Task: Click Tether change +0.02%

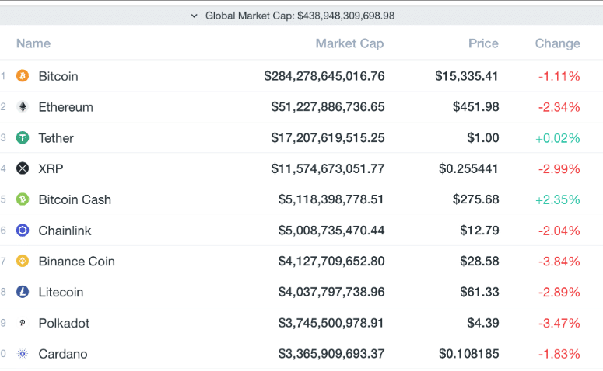Action: tap(558, 138)
